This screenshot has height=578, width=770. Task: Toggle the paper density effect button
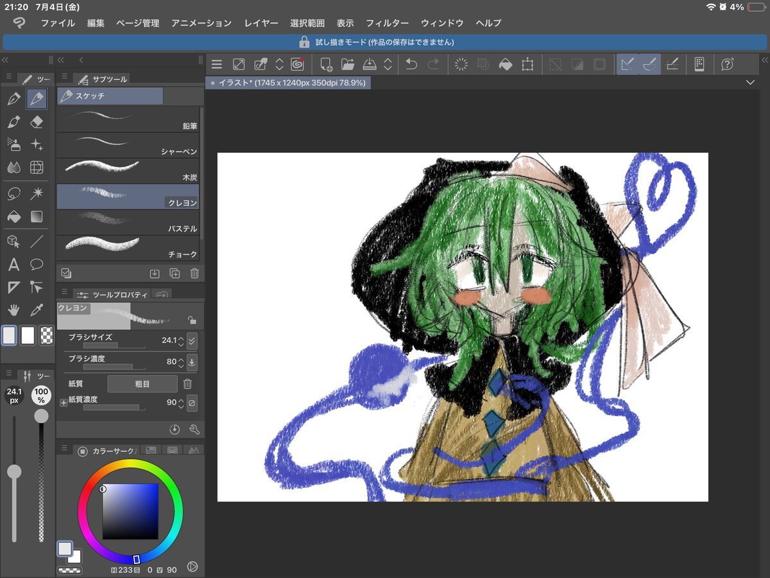(192, 403)
